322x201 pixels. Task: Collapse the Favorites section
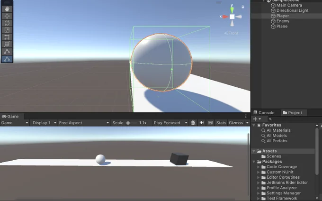click(x=254, y=125)
